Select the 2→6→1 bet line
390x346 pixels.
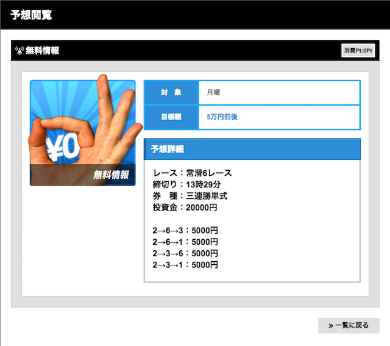[x=185, y=242]
